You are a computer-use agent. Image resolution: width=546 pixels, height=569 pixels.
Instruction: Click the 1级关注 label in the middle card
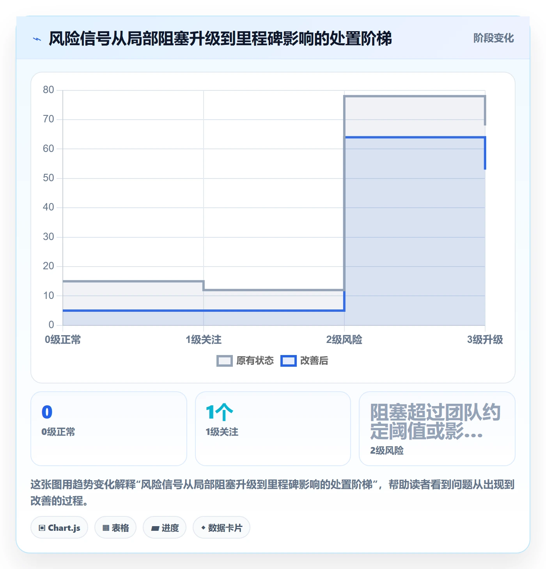coord(222,432)
